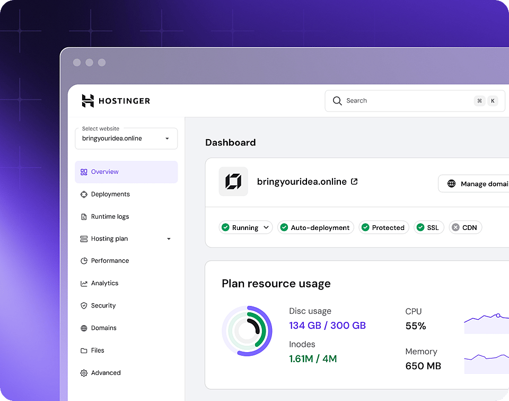Click the Files folder icon
This screenshot has width=509, height=401.
[x=84, y=351]
